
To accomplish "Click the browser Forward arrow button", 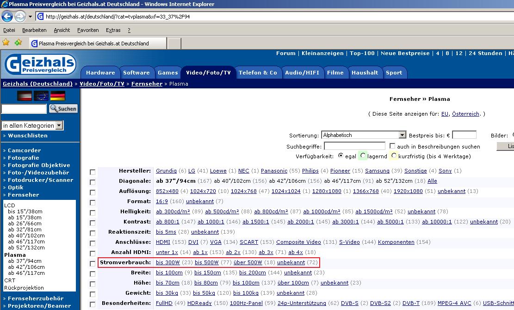I will click(x=20, y=16).
